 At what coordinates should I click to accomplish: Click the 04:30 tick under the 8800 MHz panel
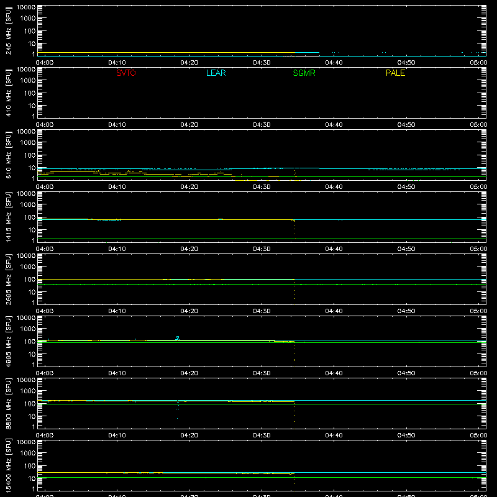[262, 435]
